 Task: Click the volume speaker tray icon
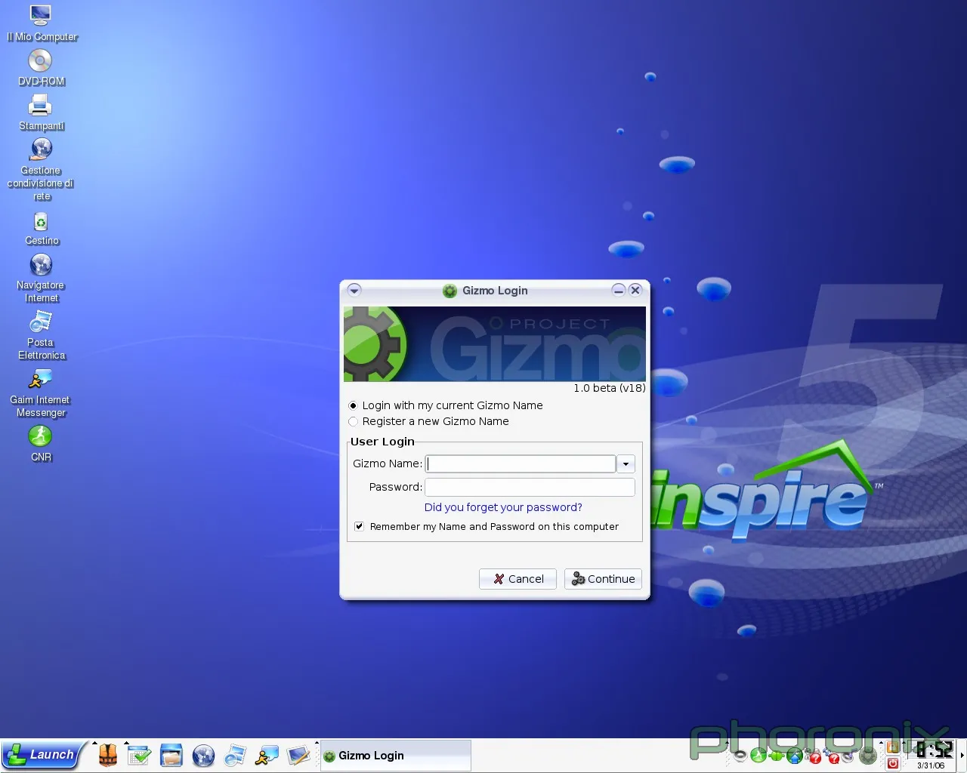[x=740, y=755]
